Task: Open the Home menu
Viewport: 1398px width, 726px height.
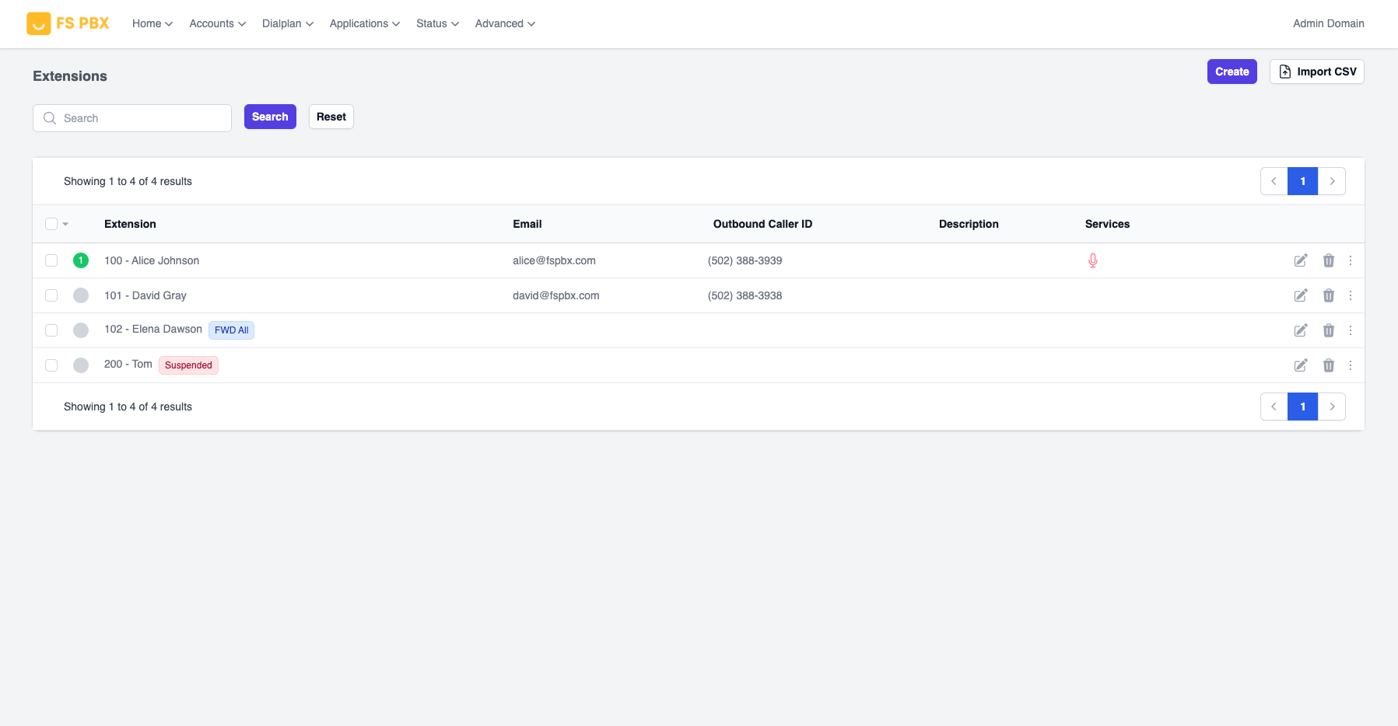Action: pyautogui.click(x=151, y=23)
